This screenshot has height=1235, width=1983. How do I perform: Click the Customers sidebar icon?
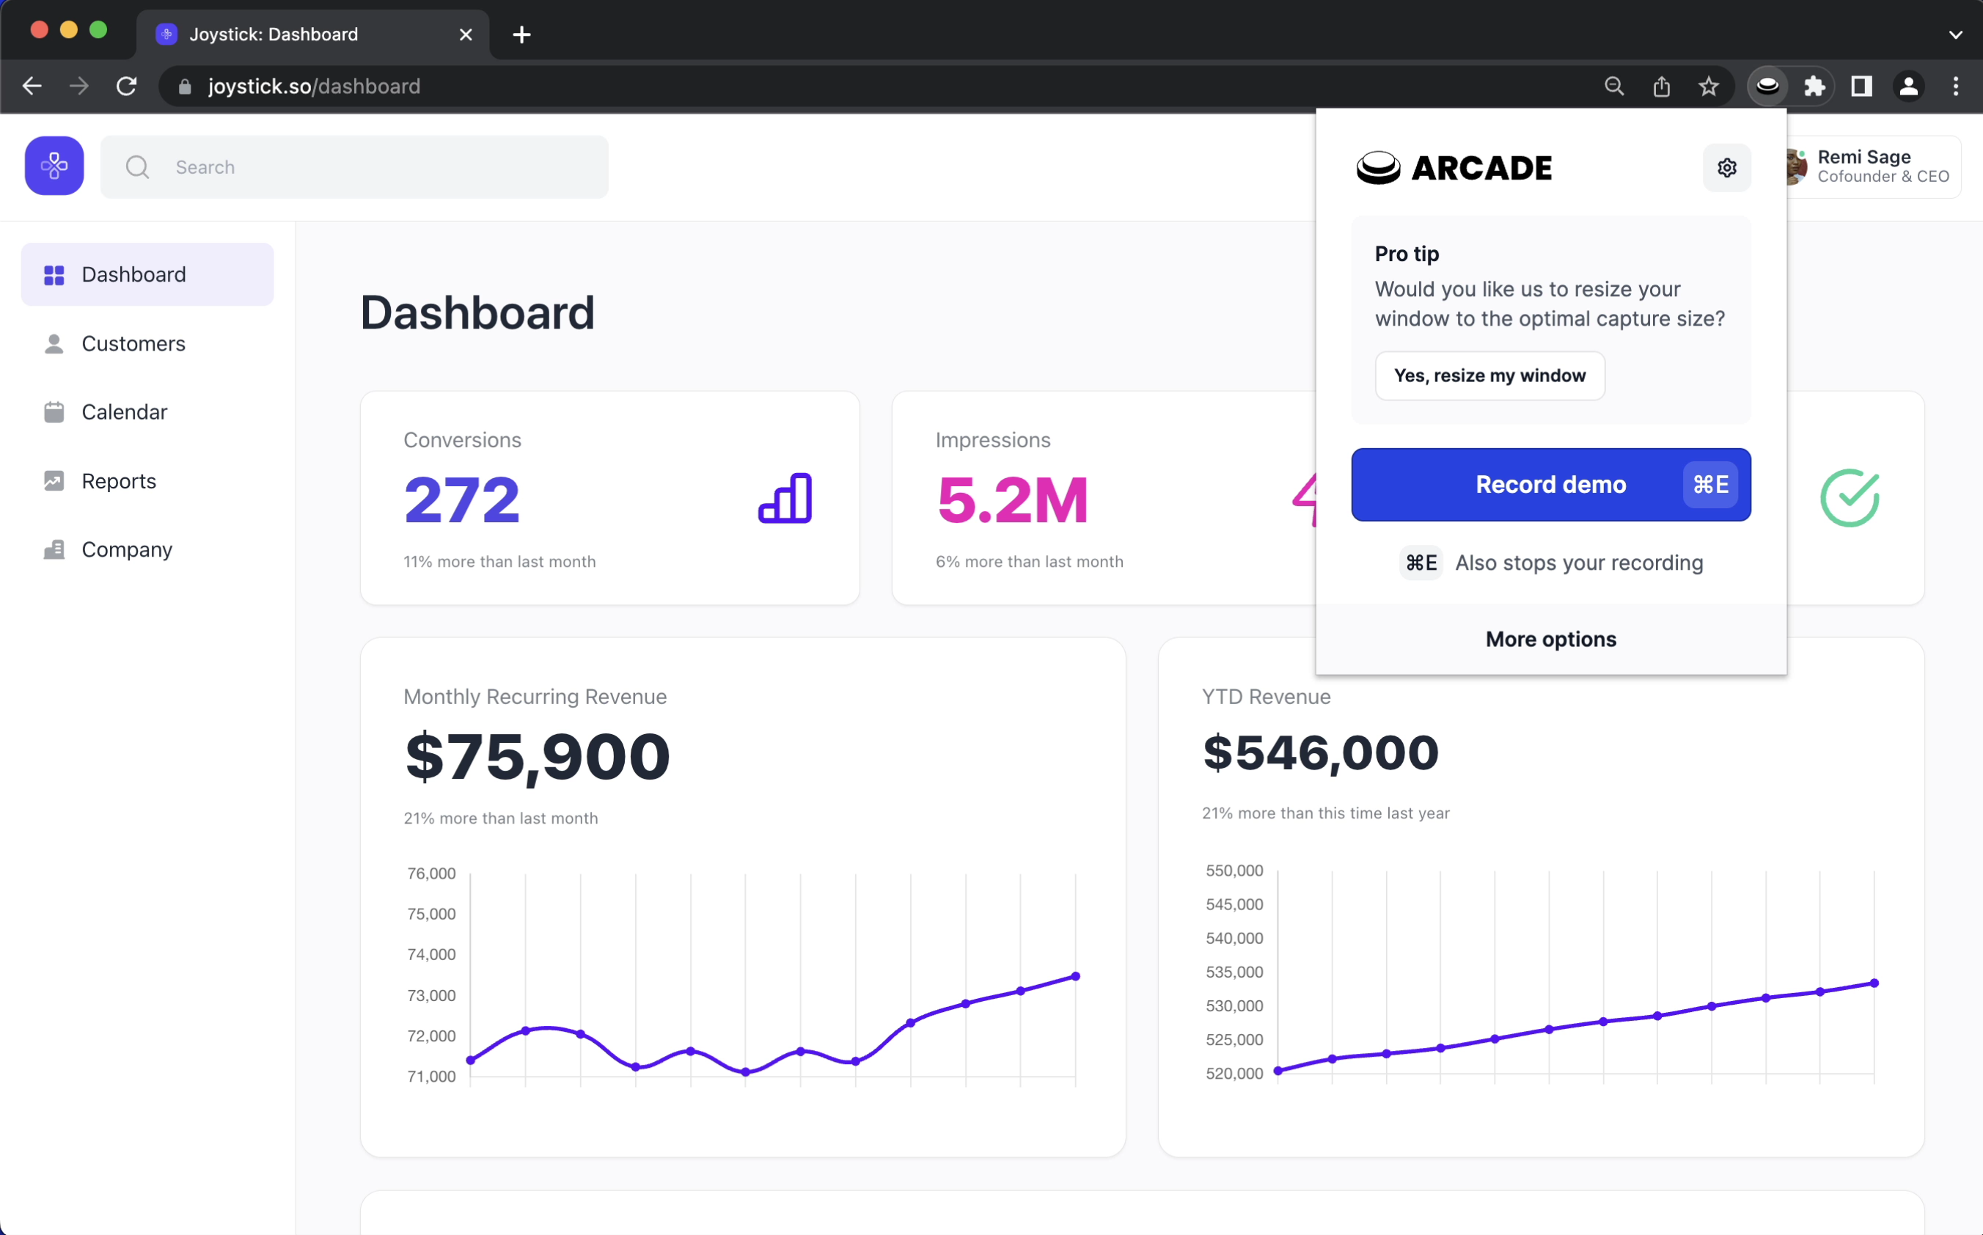point(53,343)
